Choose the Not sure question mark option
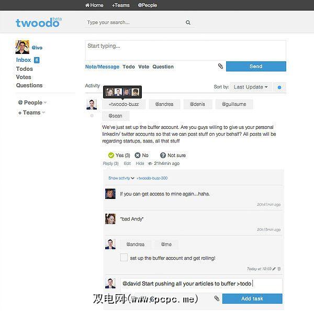 [163, 155]
